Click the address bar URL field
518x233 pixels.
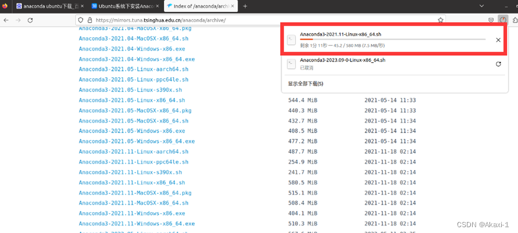pos(261,20)
